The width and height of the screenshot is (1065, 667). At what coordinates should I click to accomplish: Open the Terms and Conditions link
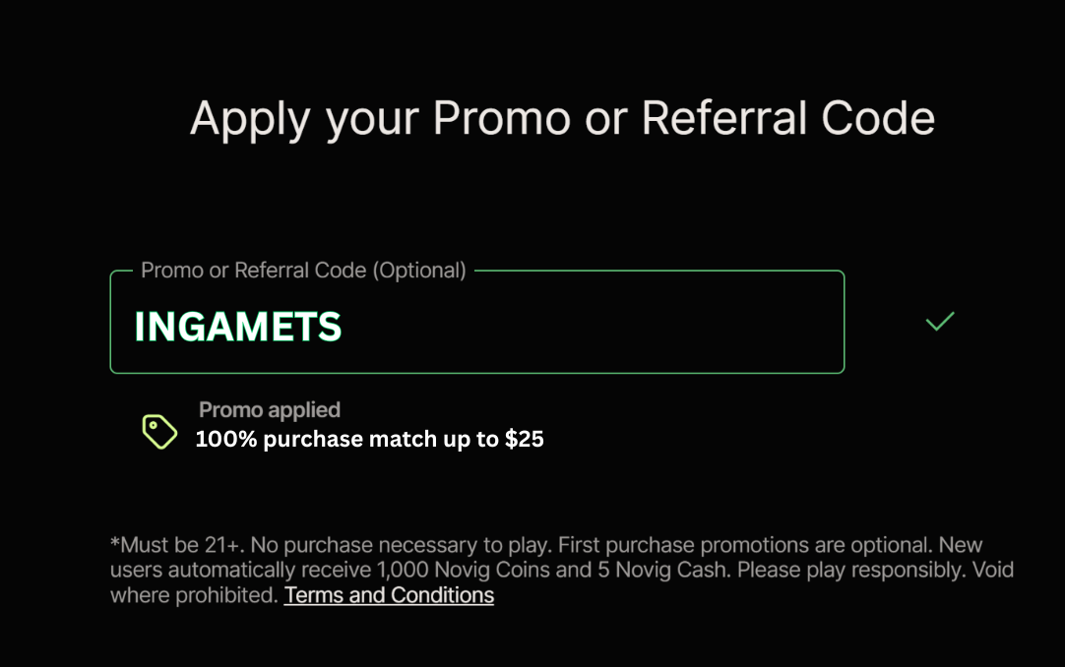pos(389,595)
